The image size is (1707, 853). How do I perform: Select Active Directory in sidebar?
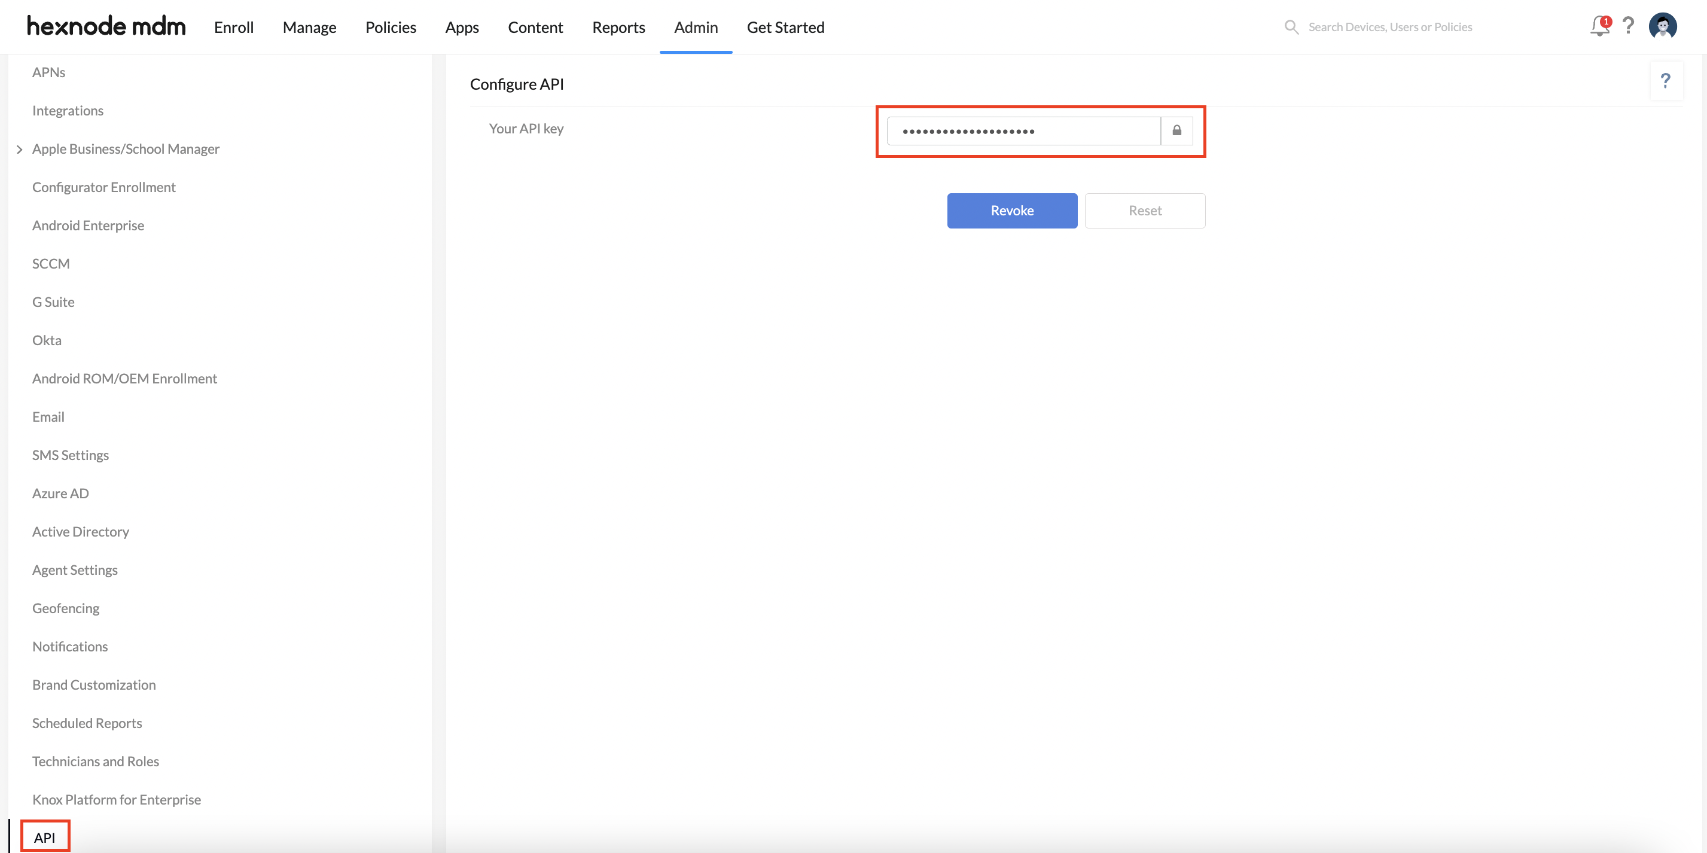pos(81,532)
